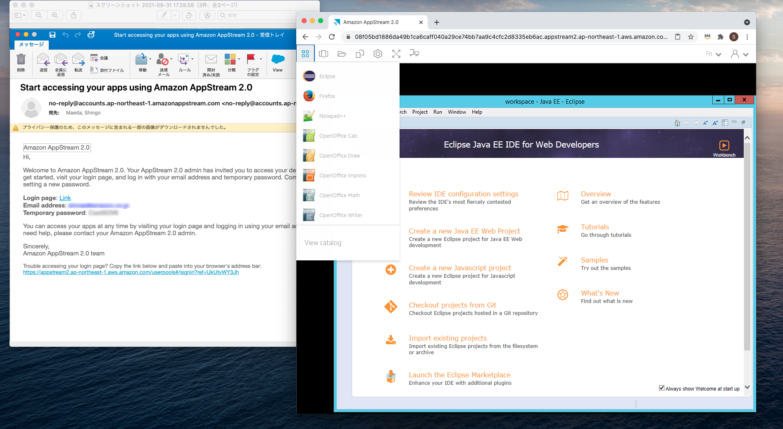Open the Run menu in Eclipse
The height and width of the screenshot is (429, 783).
(438, 112)
